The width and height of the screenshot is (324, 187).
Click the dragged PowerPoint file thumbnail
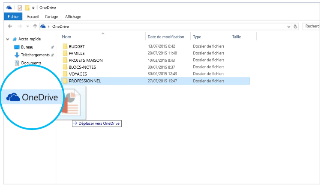click(x=72, y=103)
